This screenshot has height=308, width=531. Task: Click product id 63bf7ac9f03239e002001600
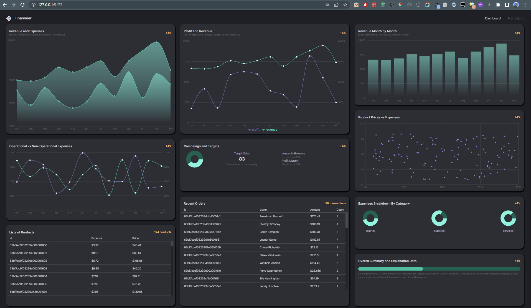click(x=28, y=245)
